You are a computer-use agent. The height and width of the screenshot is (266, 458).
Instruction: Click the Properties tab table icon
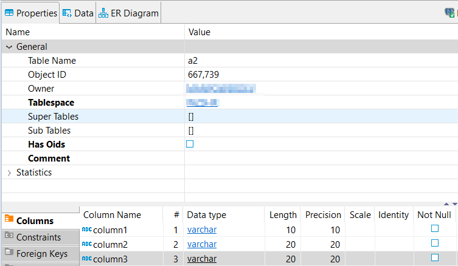coord(9,13)
